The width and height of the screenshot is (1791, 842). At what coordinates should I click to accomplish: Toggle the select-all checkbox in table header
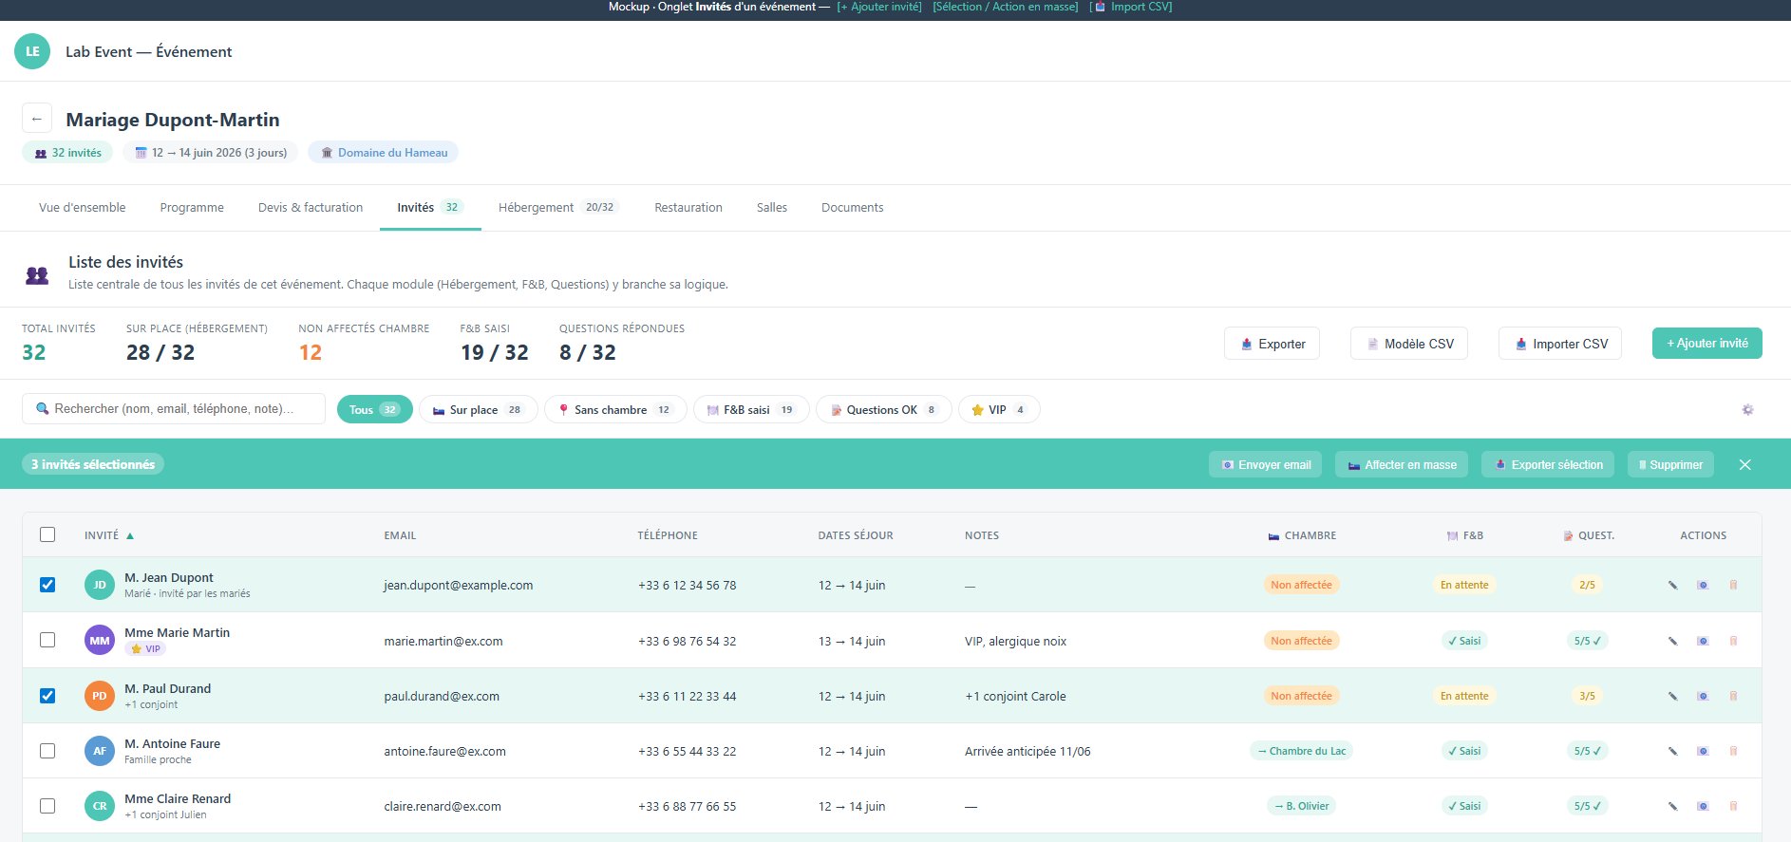pyautogui.click(x=47, y=534)
